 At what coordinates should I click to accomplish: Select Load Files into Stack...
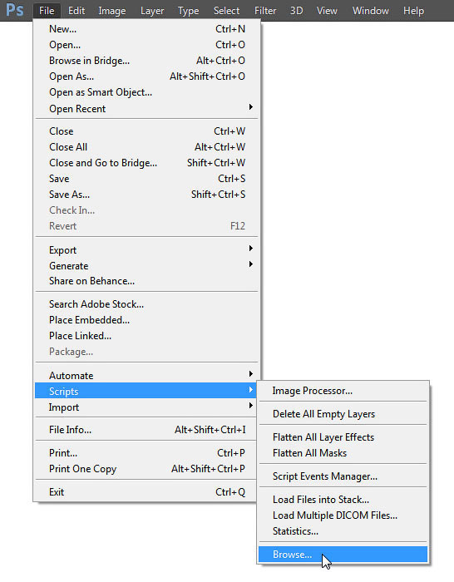coord(343,500)
